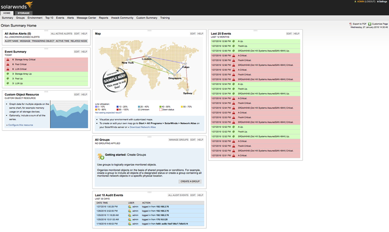Click EDIT in the All Active Alerts panel
Screen dimensions: 389x232
(x=77, y=34)
